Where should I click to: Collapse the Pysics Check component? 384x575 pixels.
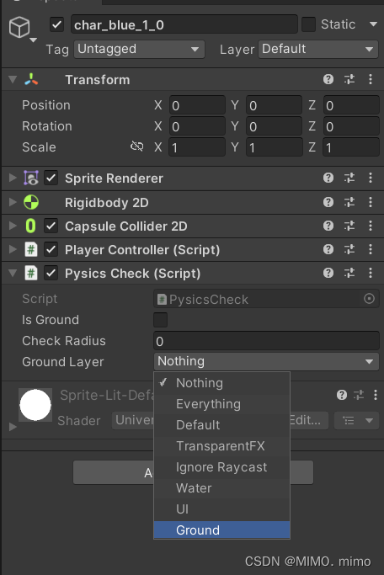[13, 274]
